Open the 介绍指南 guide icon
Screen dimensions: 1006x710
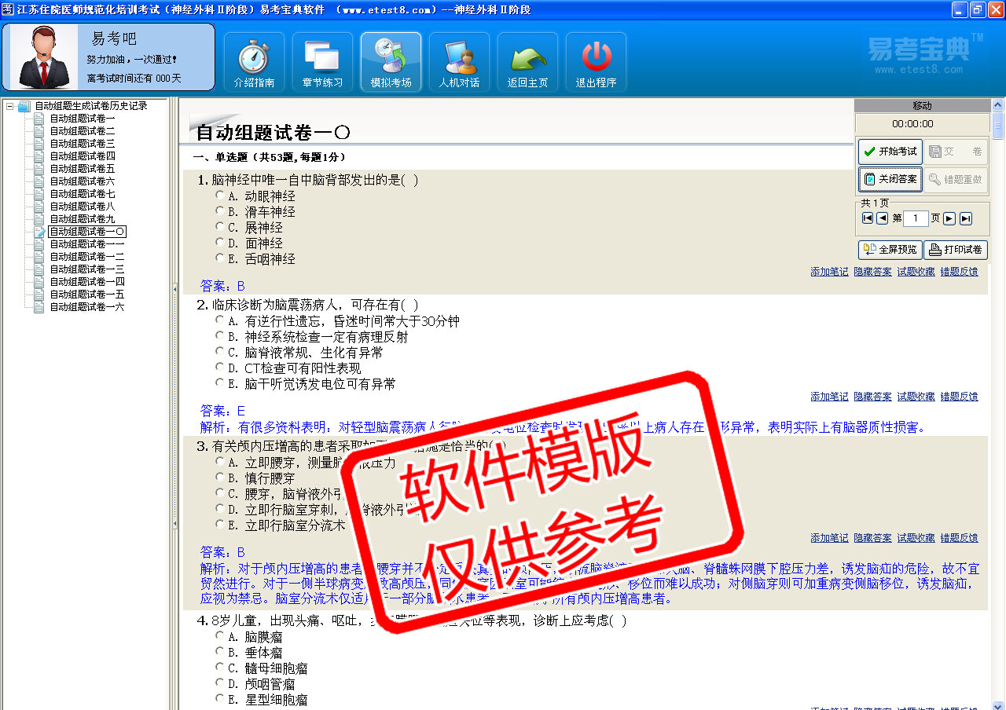point(254,63)
